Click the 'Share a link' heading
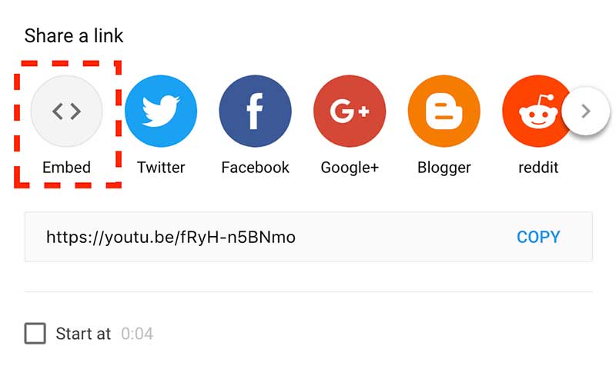The width and height of the screenshot is (616, 366). pyautogui.click(x=74, y=35)
